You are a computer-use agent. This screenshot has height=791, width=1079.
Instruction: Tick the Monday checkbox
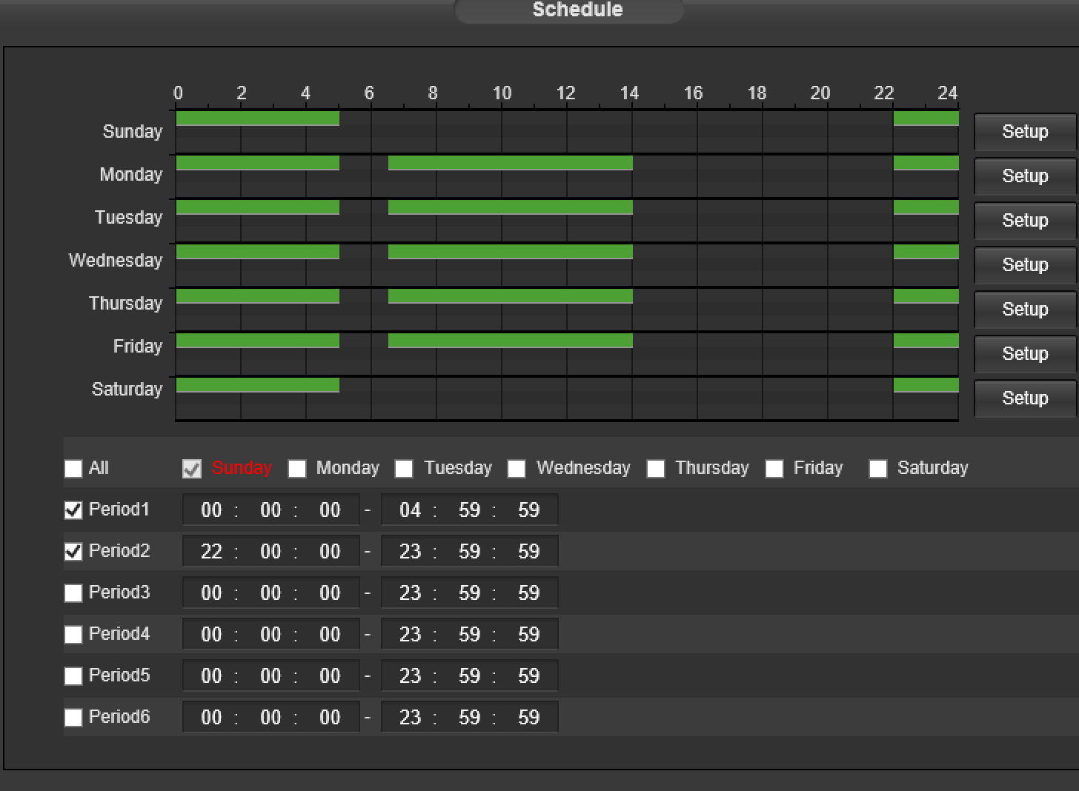(297, 469)
